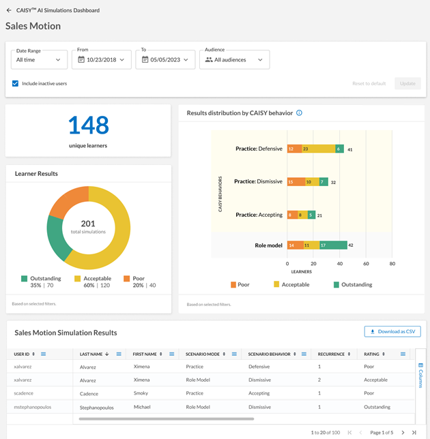Click Reset to default

[369, 83]
